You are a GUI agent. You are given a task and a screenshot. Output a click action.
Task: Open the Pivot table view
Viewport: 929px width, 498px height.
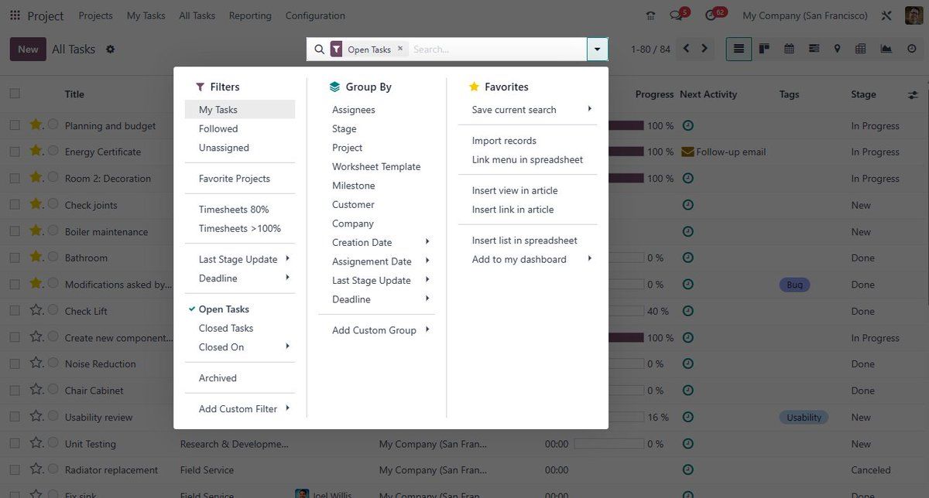861,49
